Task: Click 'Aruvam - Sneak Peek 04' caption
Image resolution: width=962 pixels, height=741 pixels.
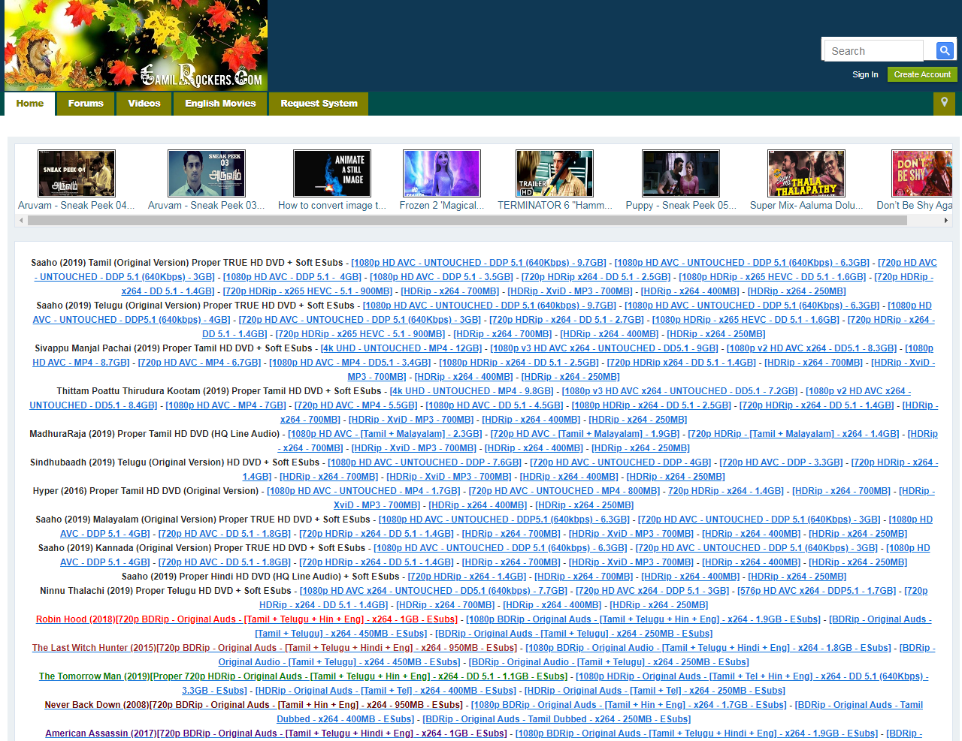Action: [x=77, y=205]
